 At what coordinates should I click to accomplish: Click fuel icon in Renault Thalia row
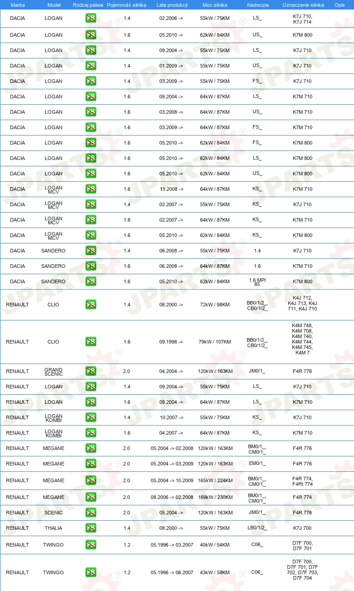click(91, 528)
